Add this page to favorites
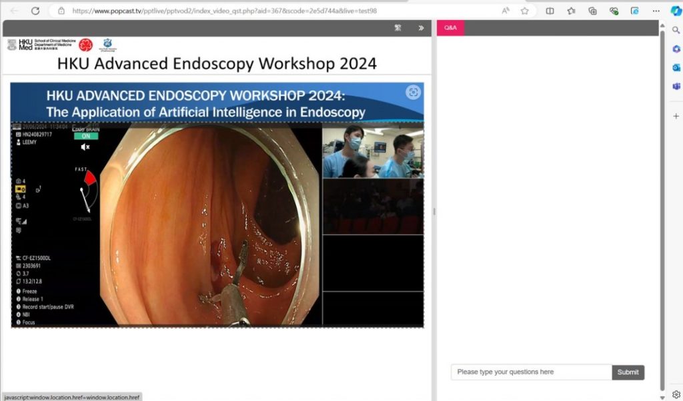 point(525,11)
